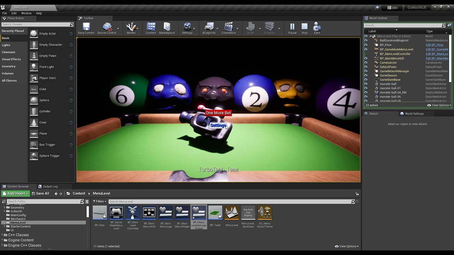Toggle visibility of DefaultPawn
This screenshot has height=255, width=454.
tap(366, 67)
